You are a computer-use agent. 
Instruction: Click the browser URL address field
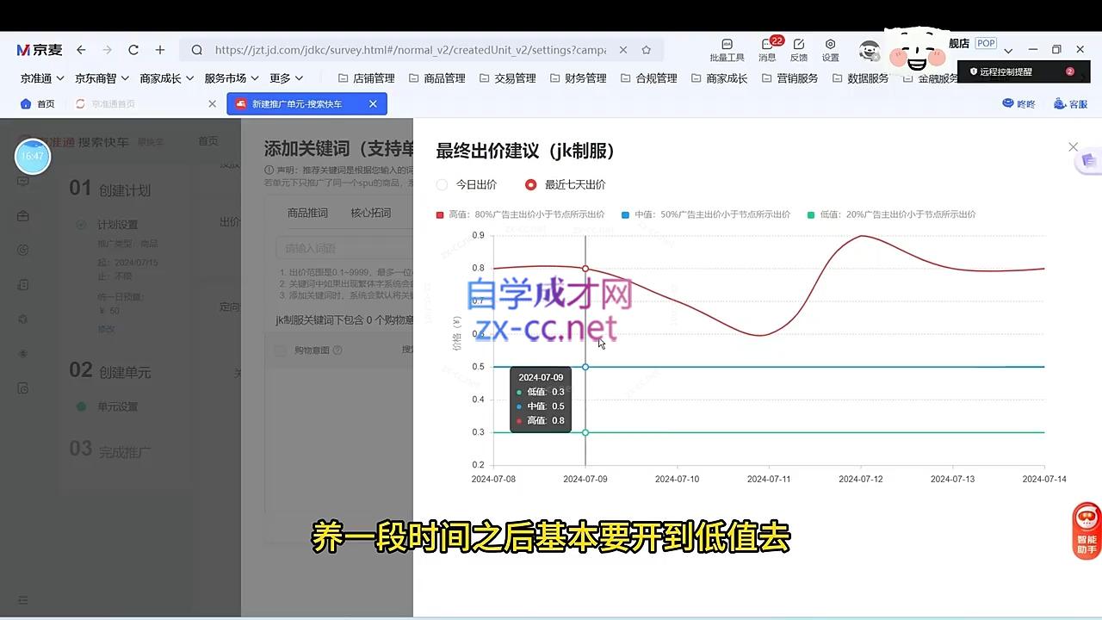pos(410,50)
